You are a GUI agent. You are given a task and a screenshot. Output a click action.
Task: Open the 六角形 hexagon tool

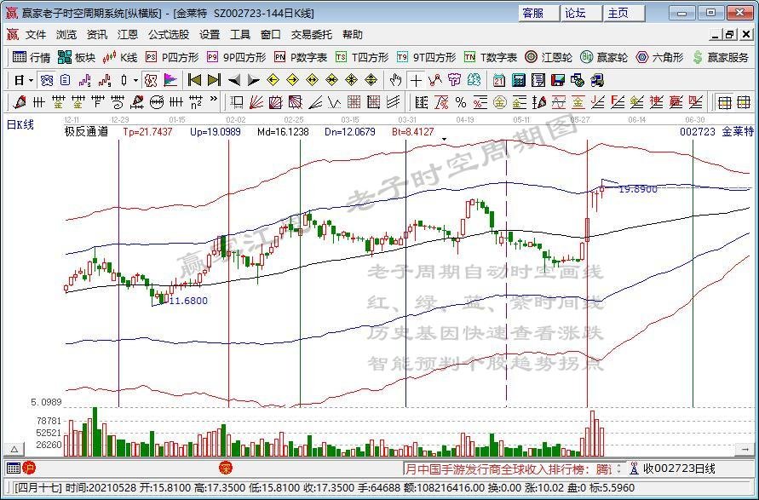click(659, 58)
